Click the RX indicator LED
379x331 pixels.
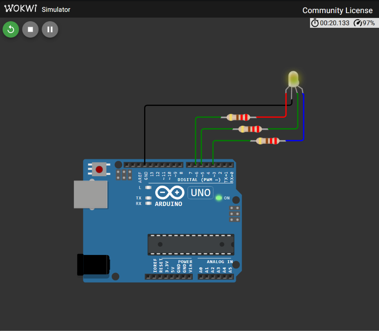coord(148,204)
